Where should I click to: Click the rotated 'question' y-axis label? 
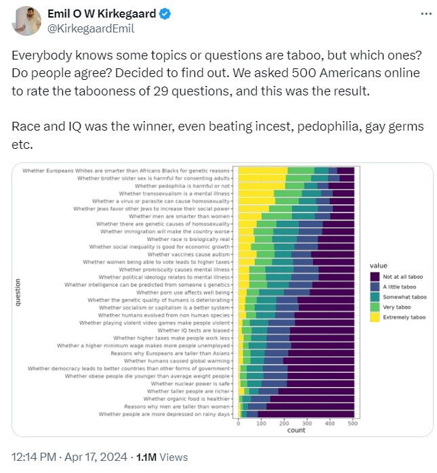click(x=18, y=292)
